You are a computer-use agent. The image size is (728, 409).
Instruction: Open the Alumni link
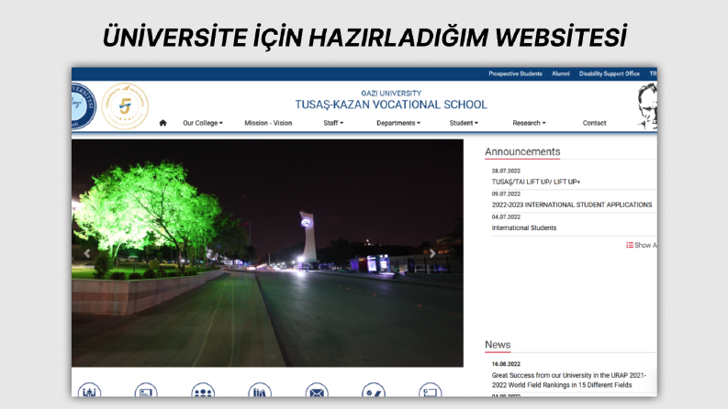[560, 73]
